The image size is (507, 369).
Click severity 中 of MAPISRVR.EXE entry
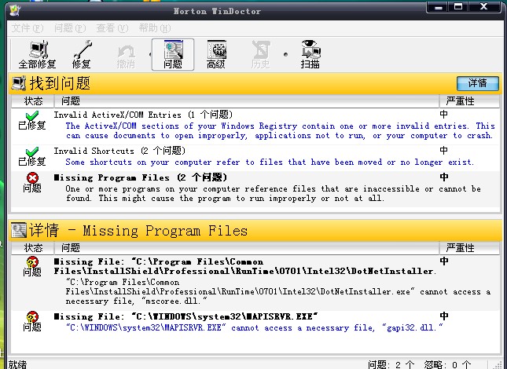tap(444, 316)
